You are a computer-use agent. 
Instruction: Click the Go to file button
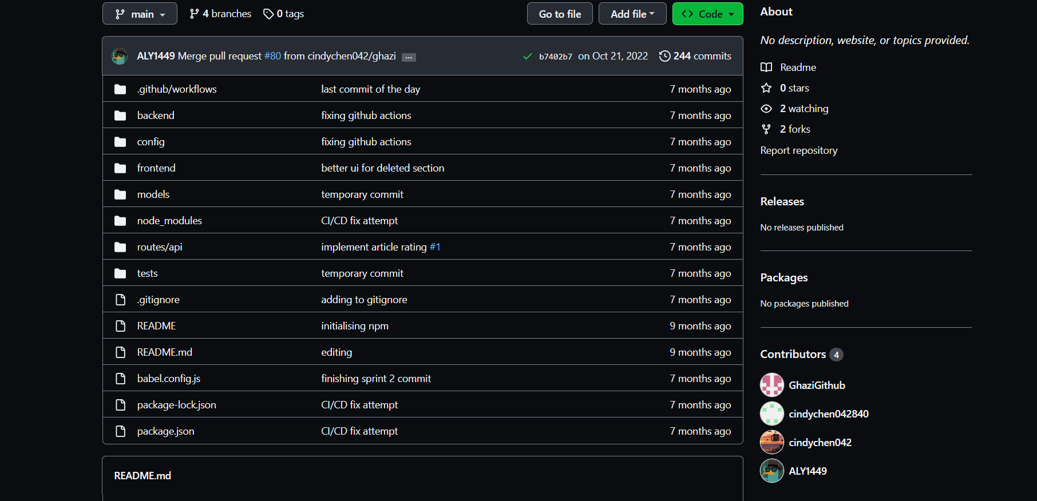coord(559,14)
